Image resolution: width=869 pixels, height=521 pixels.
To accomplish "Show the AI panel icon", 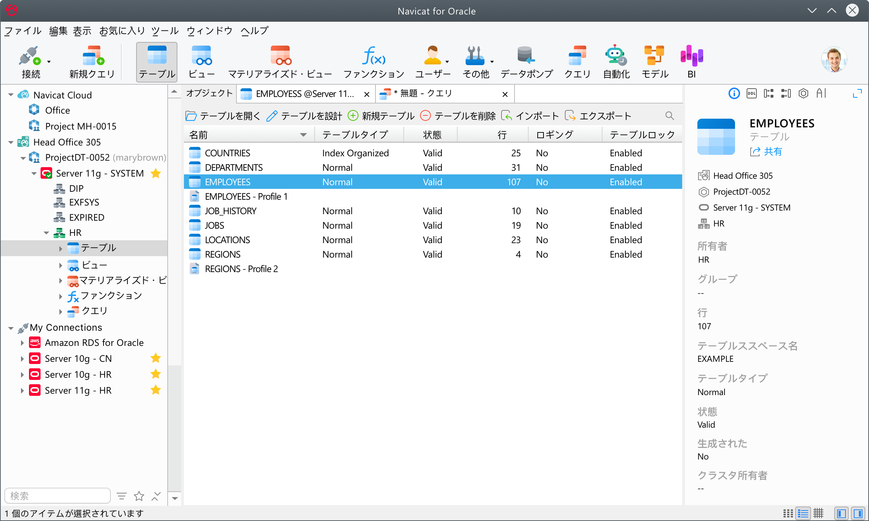I will click(821, 94).
